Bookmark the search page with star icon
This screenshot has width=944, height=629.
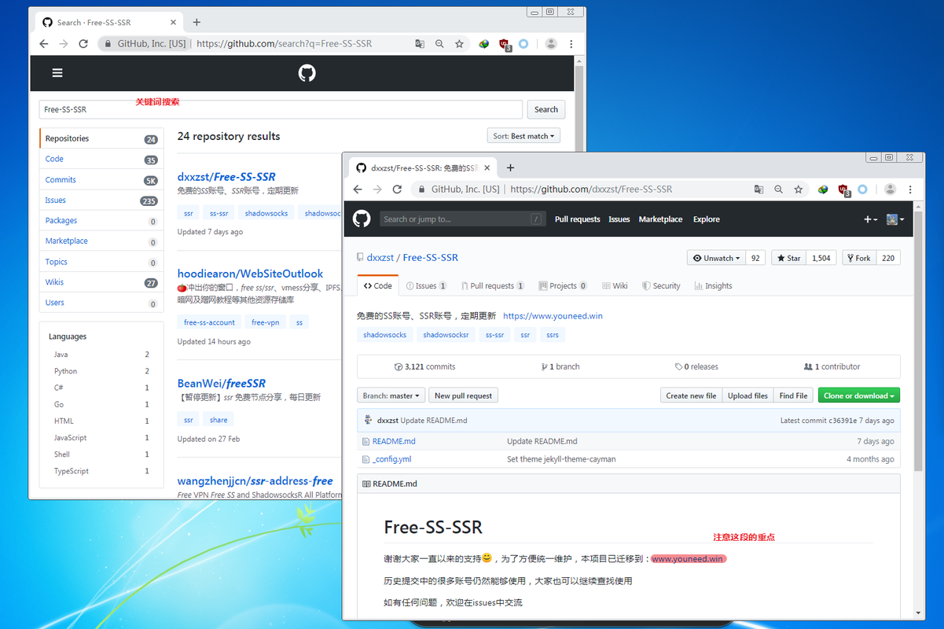(460, 44)
